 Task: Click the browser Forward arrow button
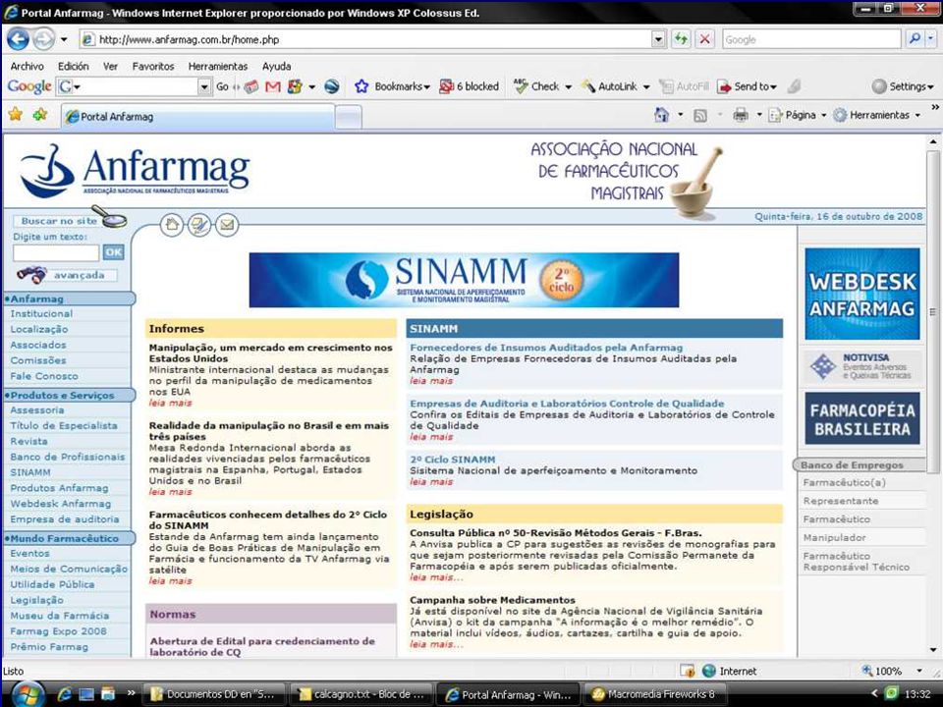[43, 39]
